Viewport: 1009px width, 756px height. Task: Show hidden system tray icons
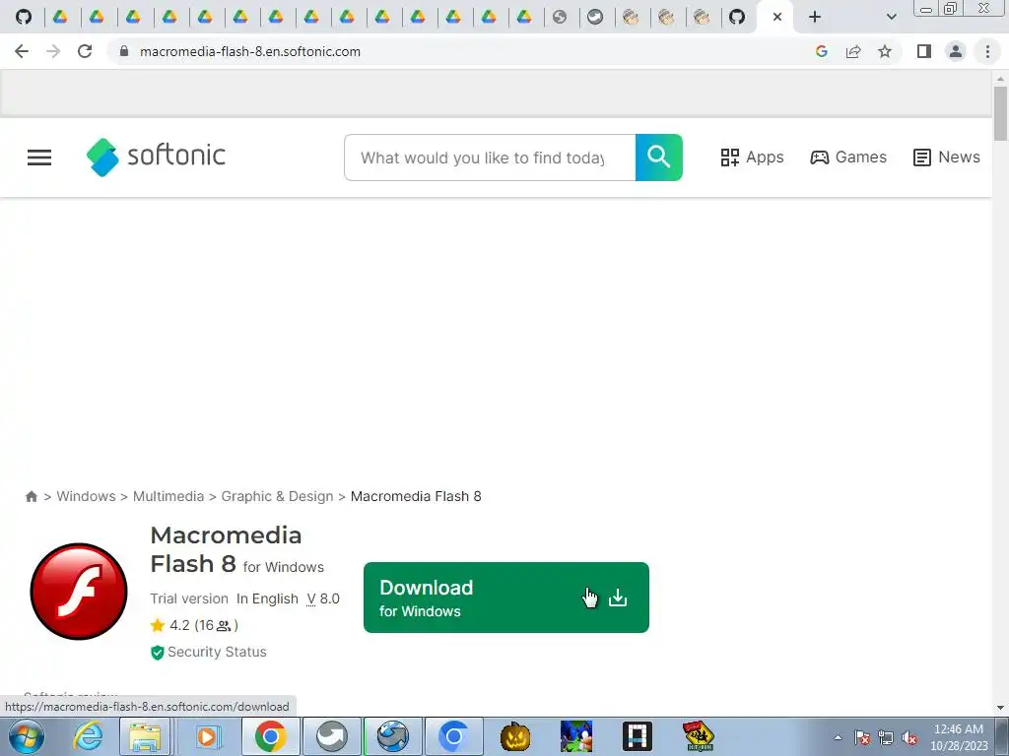click(838, 737)
